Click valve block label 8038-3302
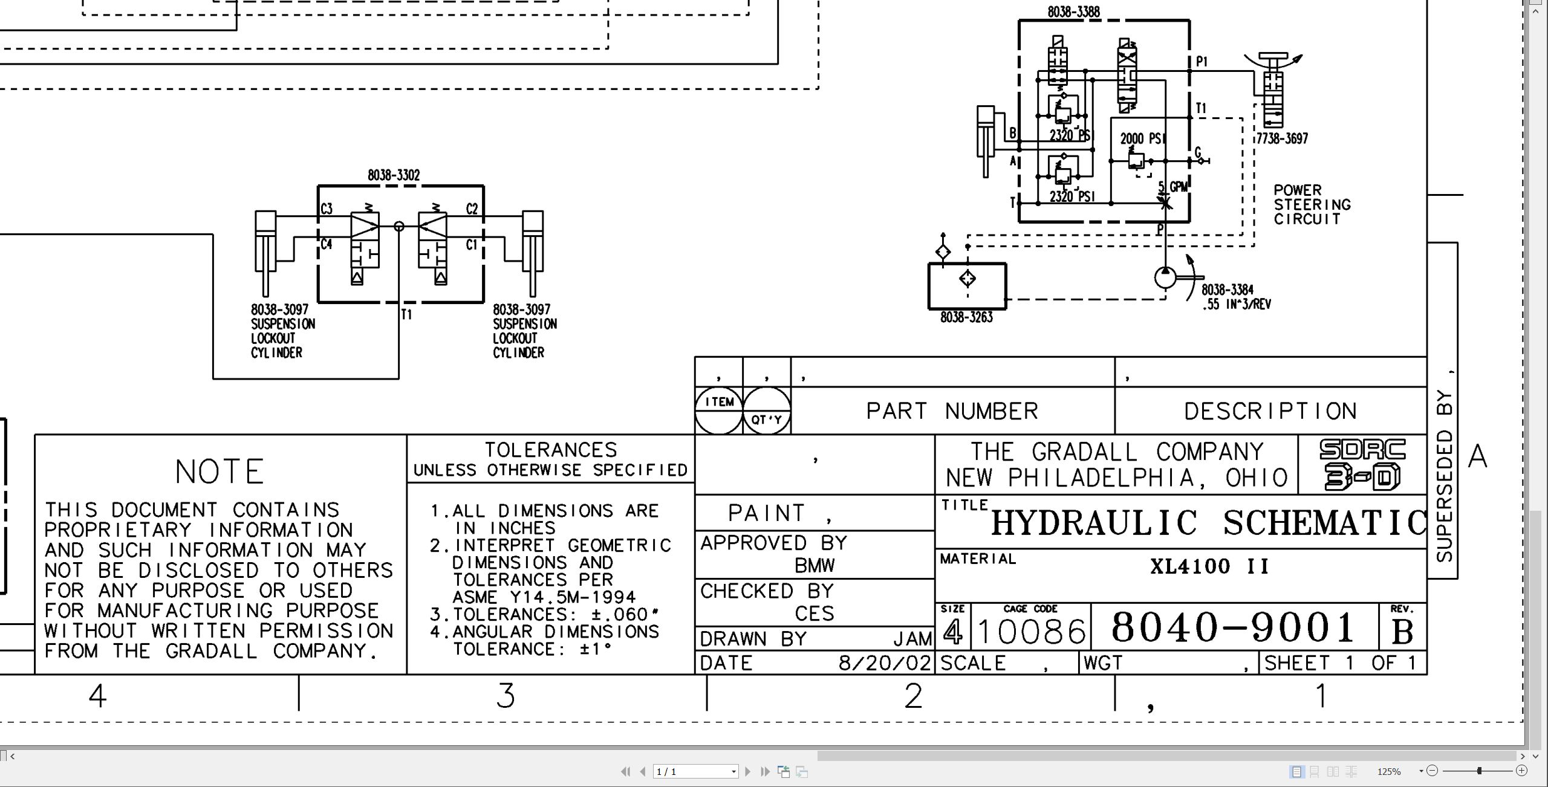 [x=394, y=175]
